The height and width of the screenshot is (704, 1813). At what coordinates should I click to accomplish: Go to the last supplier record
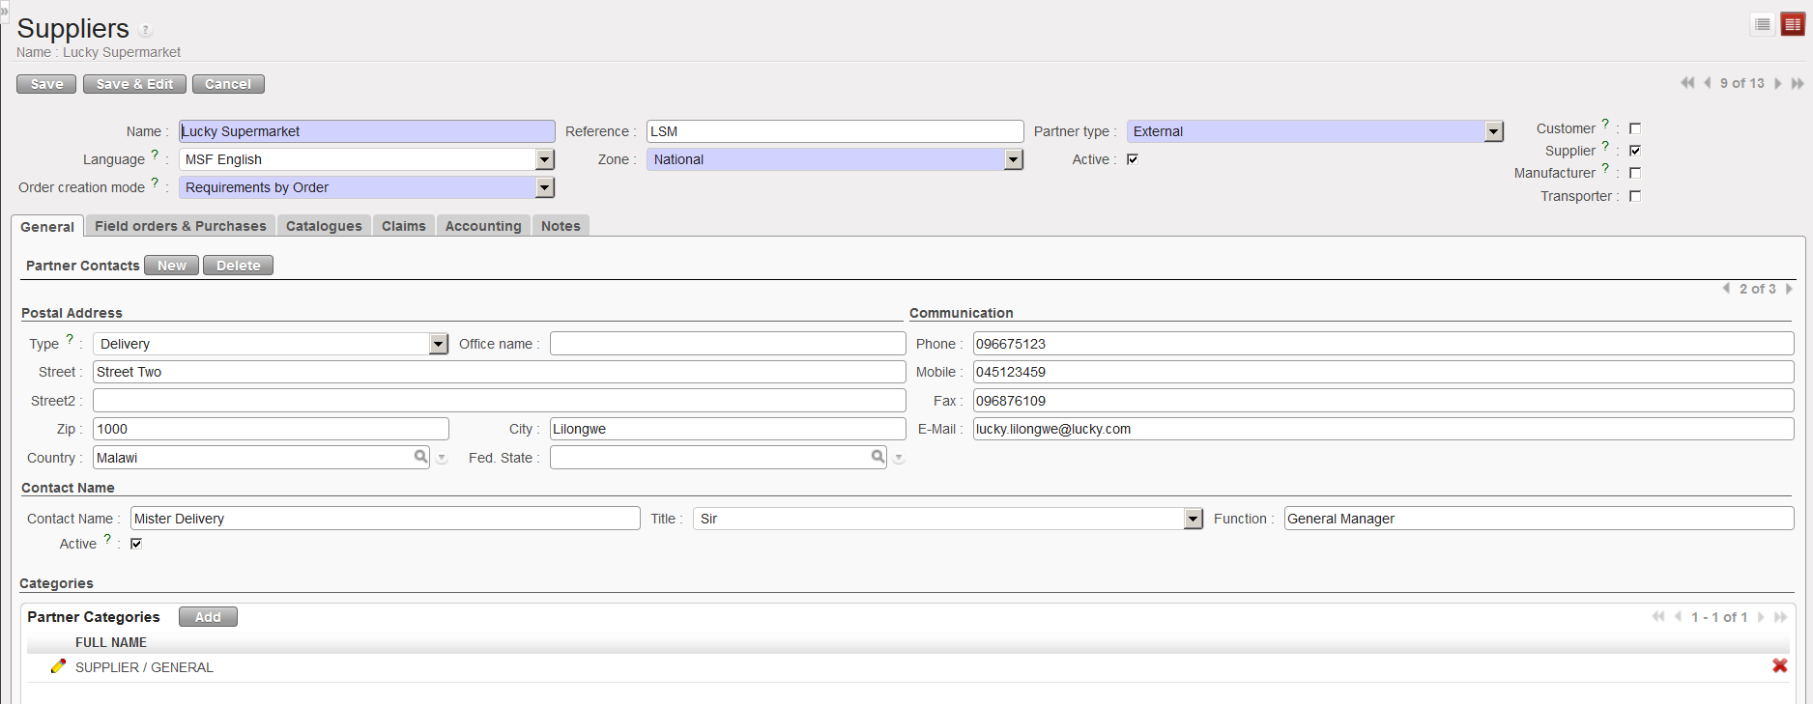(1798, 84)
